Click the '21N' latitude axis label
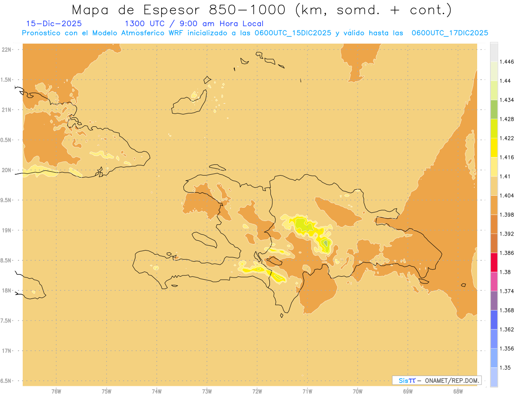Image resolution: width=514 pixels, height=397 pixels. 6,110
